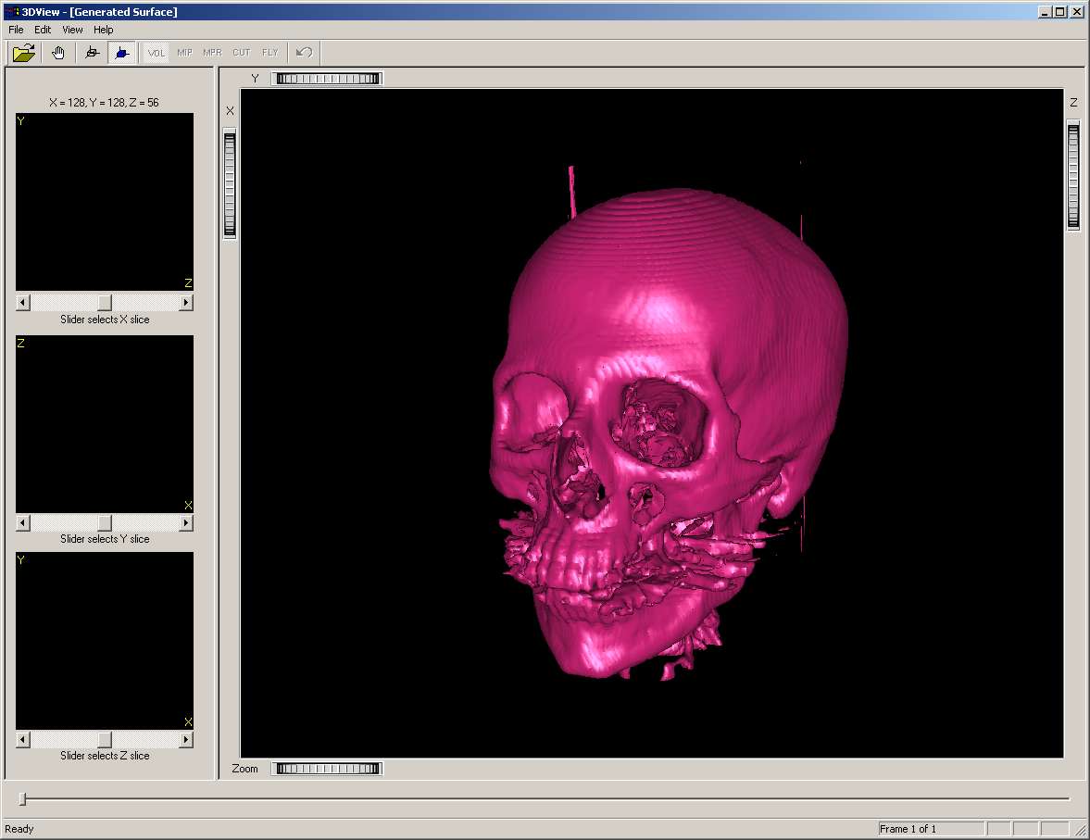1090x840 pixels.
Task: Select the hand pan tool
Action: [x=58, y=53]
